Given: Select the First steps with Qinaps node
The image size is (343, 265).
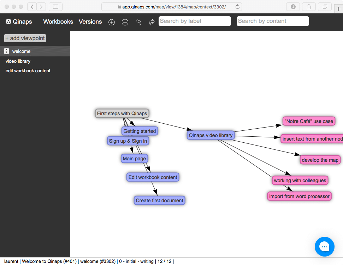Looking at the screenshot, I should point(122,113).
